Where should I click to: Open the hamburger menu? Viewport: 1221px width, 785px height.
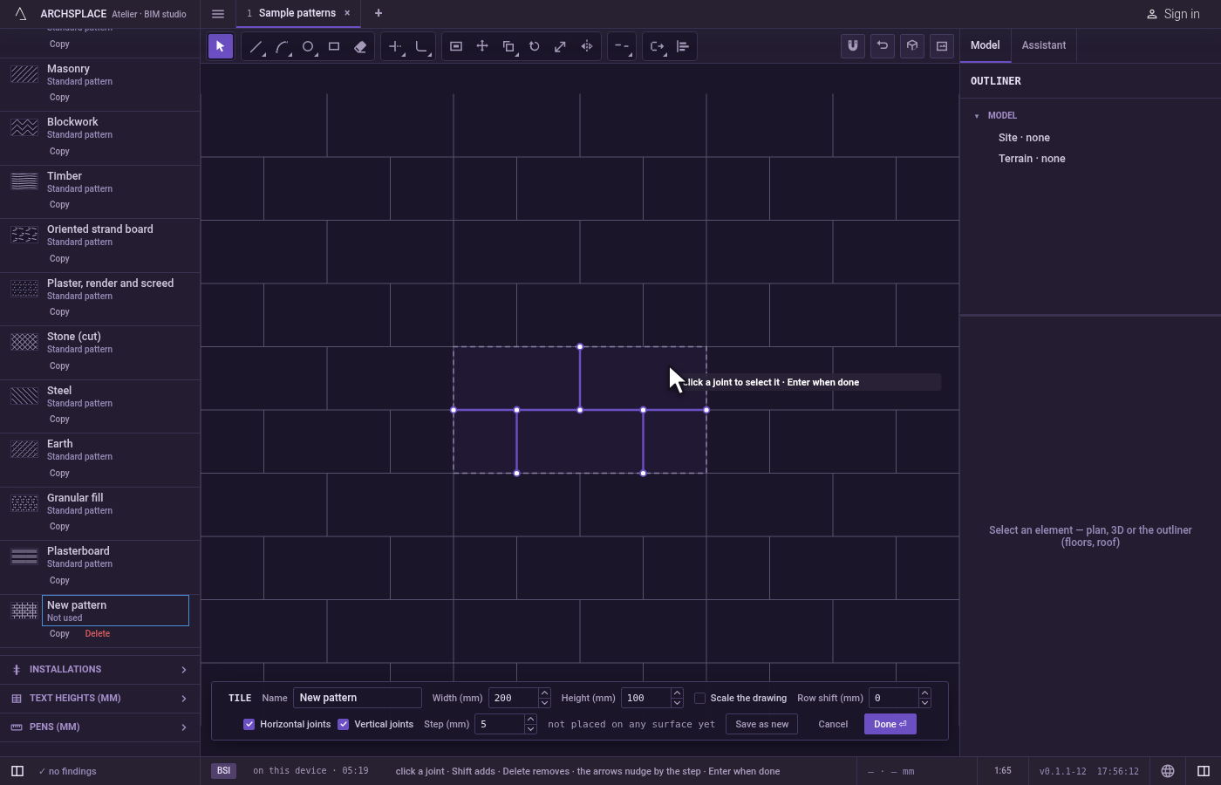tap(218, 13)
